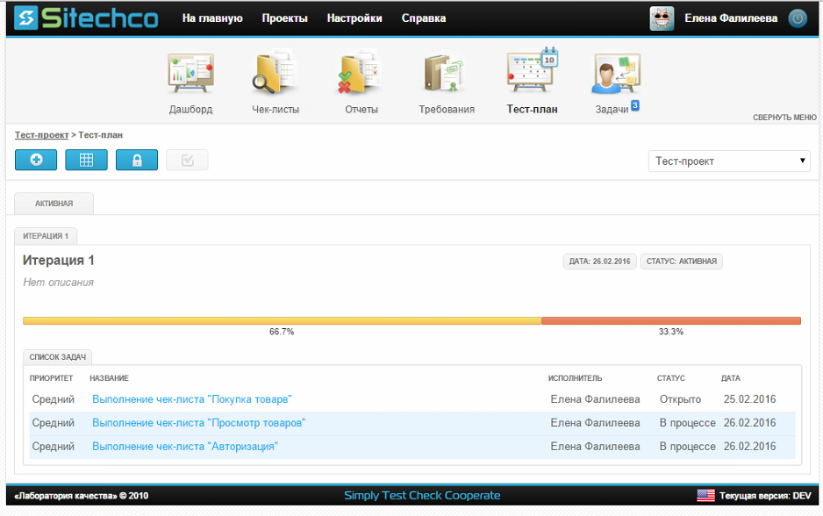Click the blue plus add button
823x516 pixels.
(x=36, y=160)
